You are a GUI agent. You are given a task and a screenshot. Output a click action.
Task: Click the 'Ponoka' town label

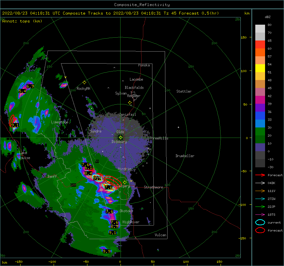[144, 65]
